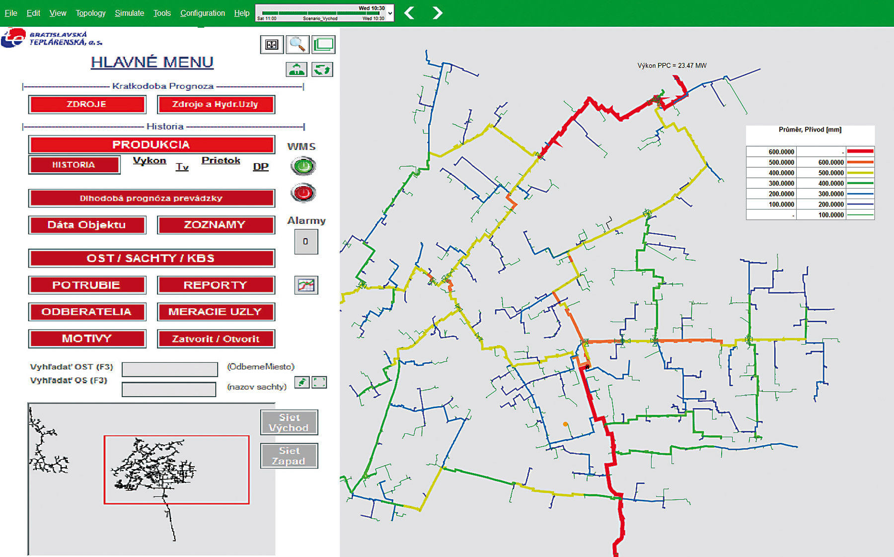The width and height of the screenshot is (894, 557).
Task: Open the Configuration menu
Action: 202,13
